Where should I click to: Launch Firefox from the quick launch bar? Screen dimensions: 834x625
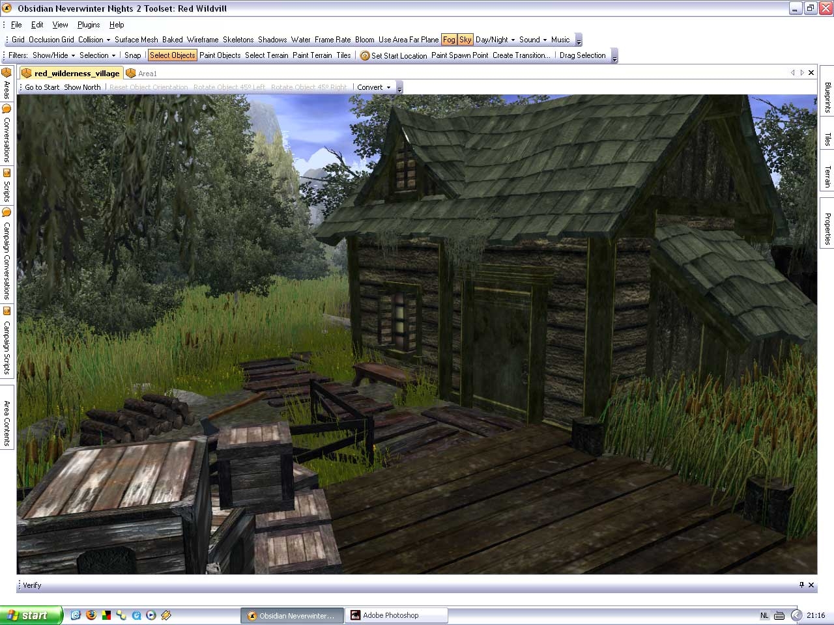[x=91, y=615]
